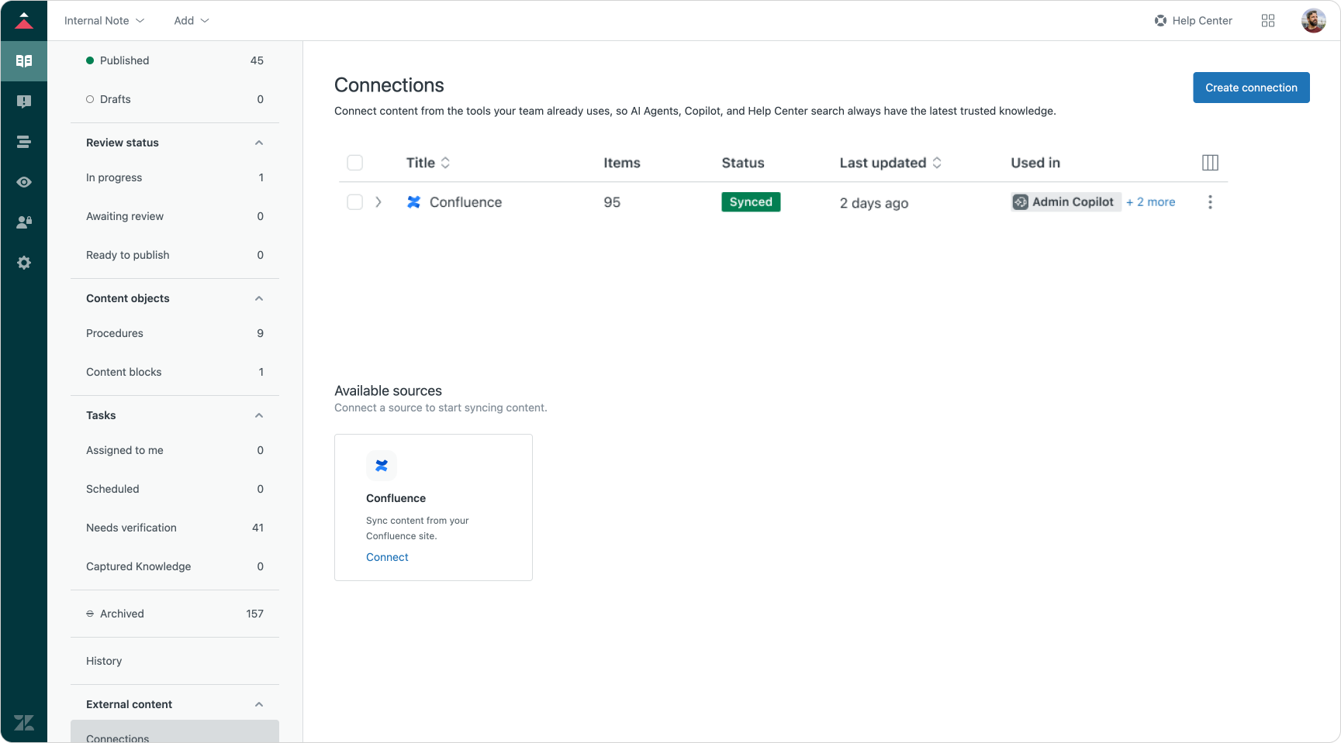Open the products grid icon
This screenshot has width=1341, height=743.
1268,21
